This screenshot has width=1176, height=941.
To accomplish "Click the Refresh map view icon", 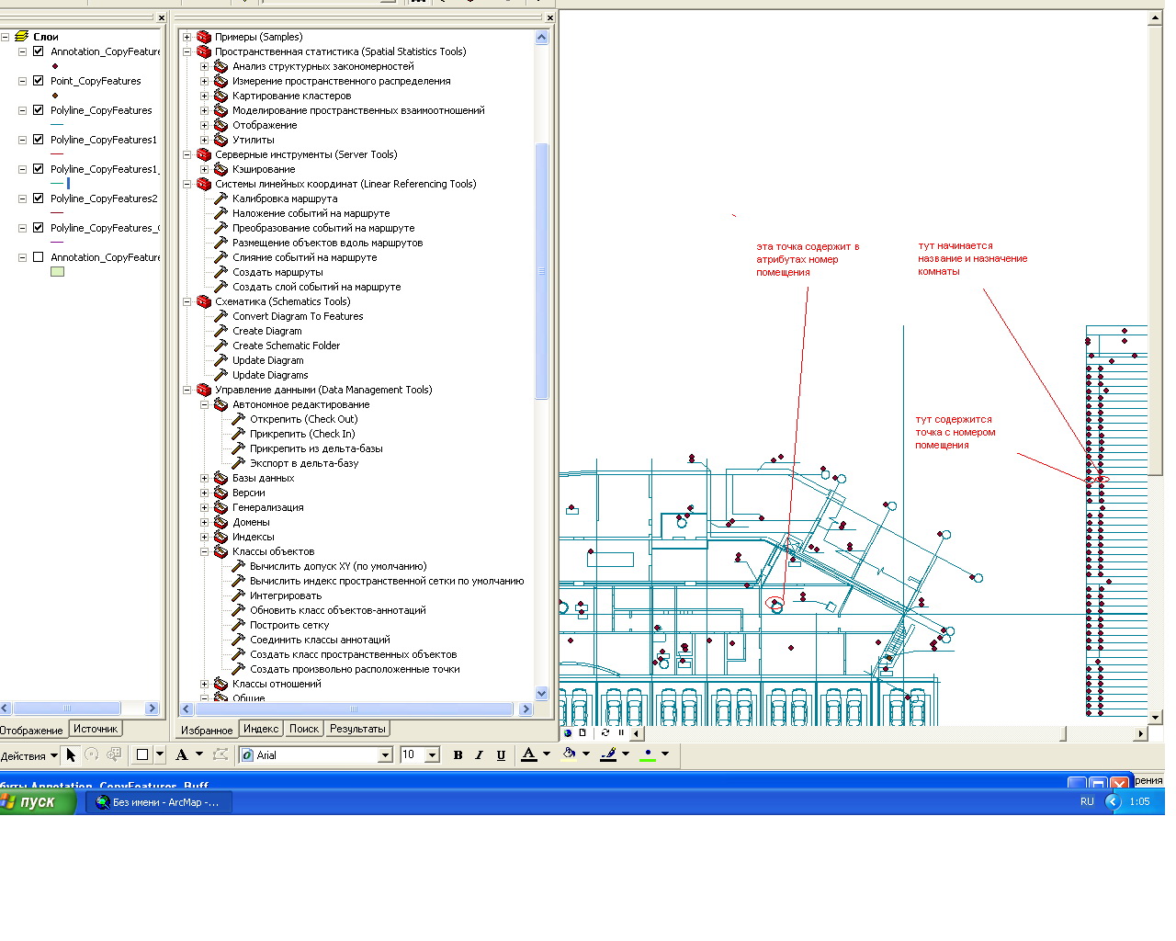I will [x=605, y=733].
